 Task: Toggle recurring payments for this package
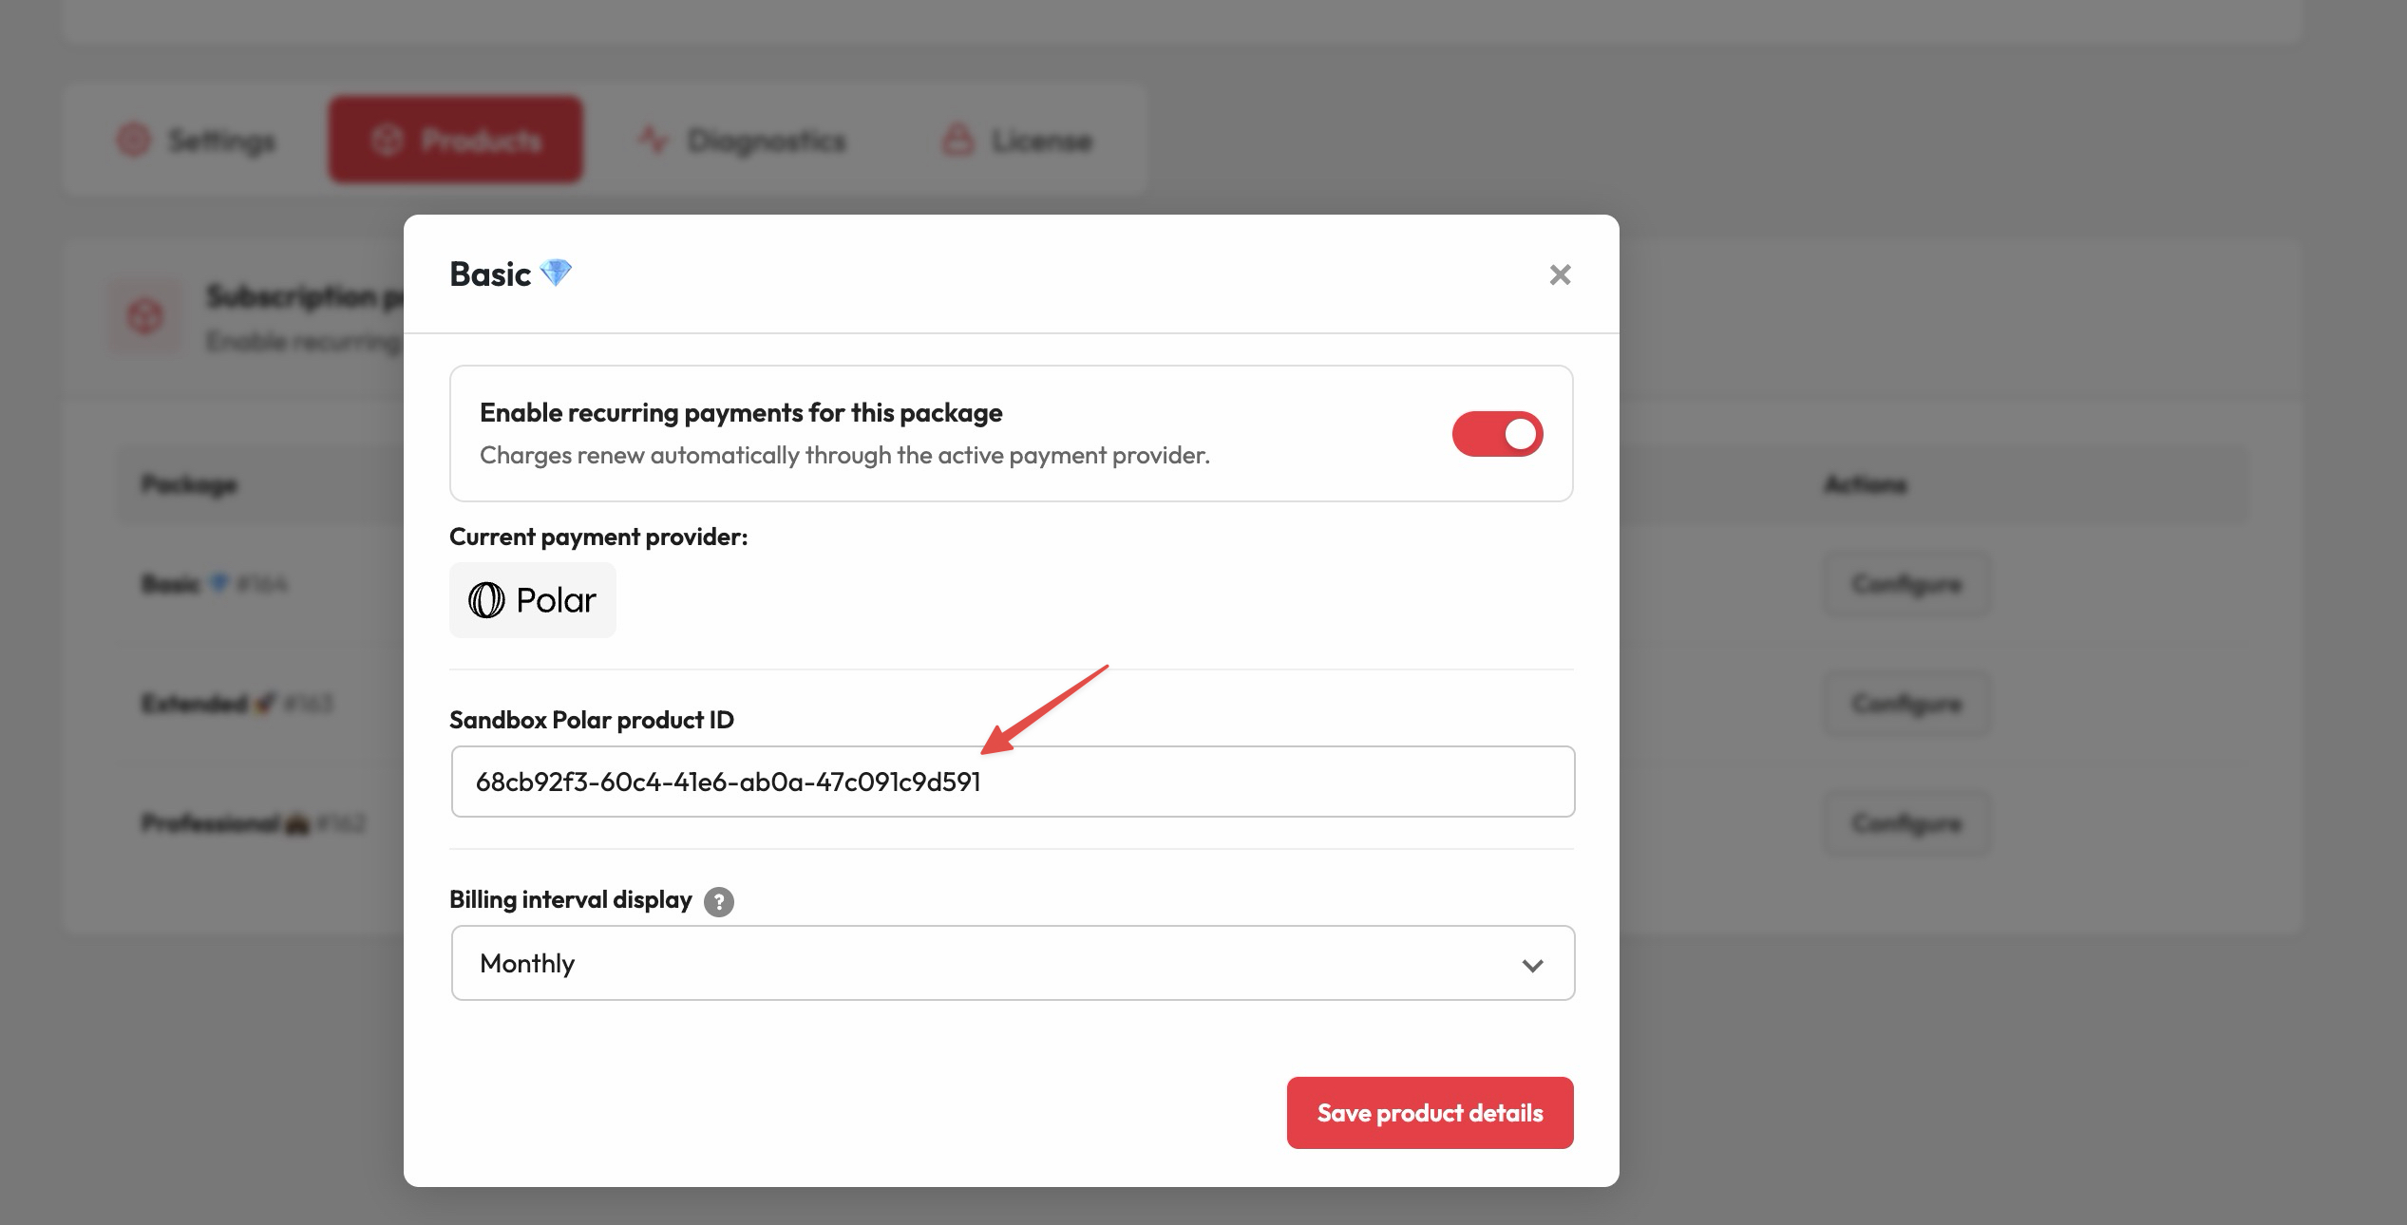(x=1497, y=434)
